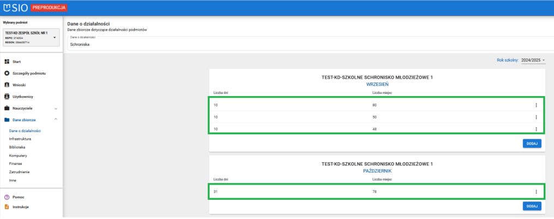This screenshot has width=554, height=219.
Task: Open three-dot menu for October row
Action: point(537,192)
